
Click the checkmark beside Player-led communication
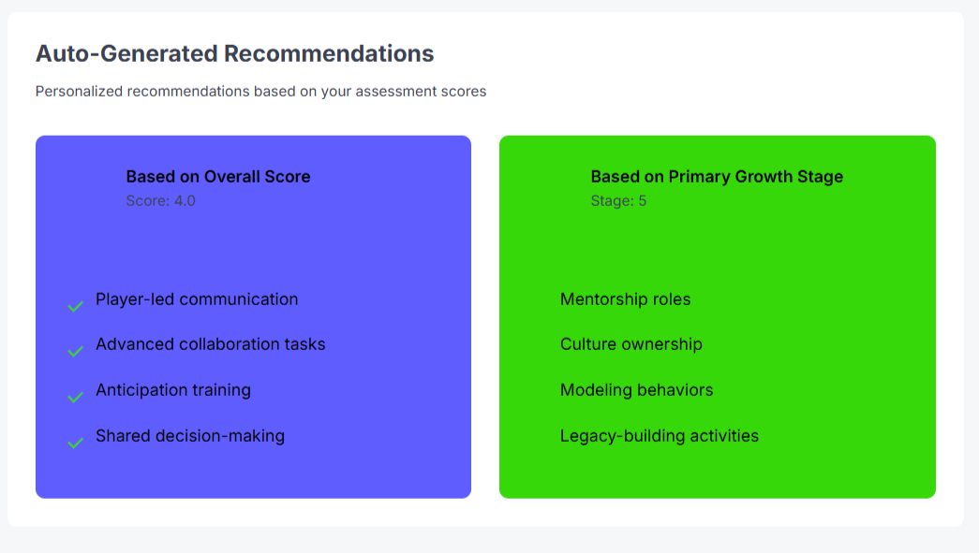(x=75, y=304)
